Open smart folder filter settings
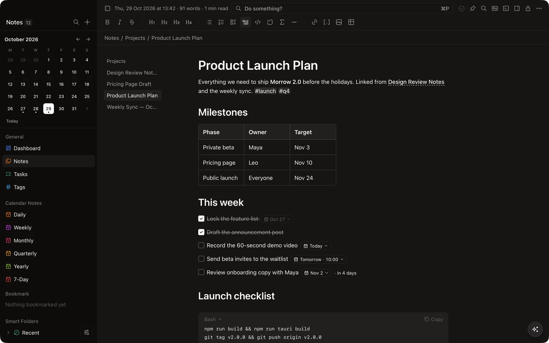Viewport: 549px width, 343px height. point(87,332)
